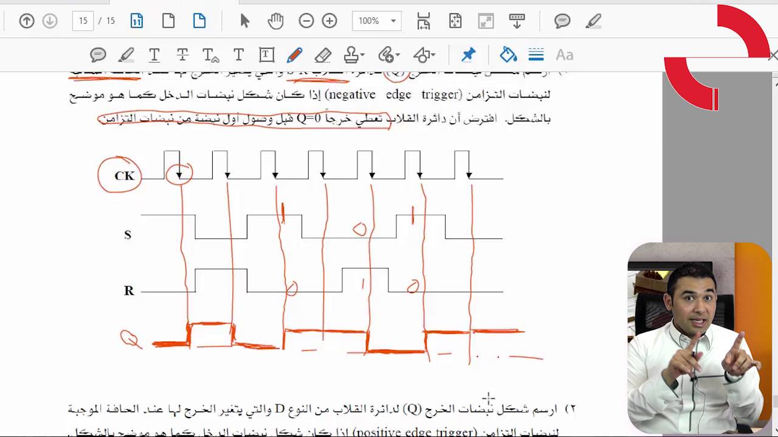Click the S input label in diagram
778x437 pixels.
click(x=128, y=235)
